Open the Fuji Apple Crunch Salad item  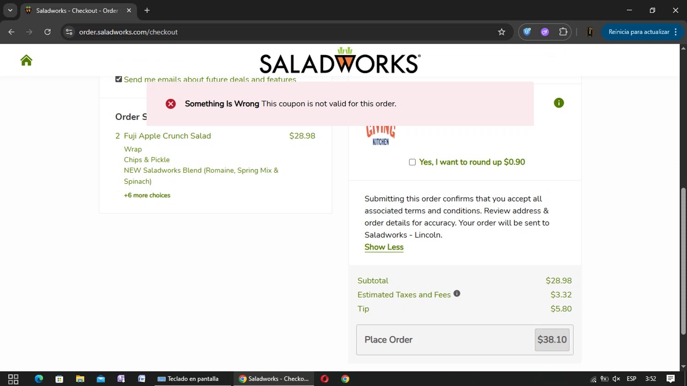click(167, 136)
